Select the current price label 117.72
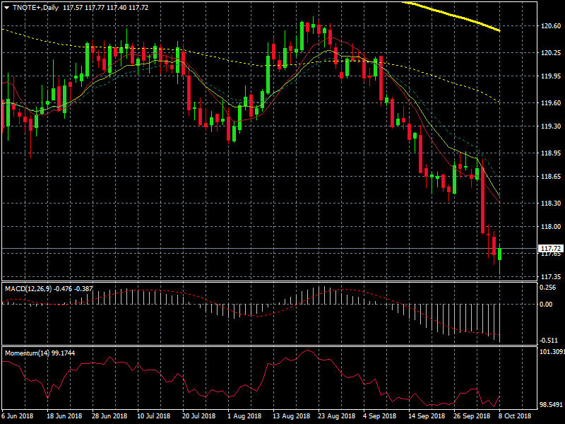The height and width of the screenshot is (424, 565). (549, 249)
